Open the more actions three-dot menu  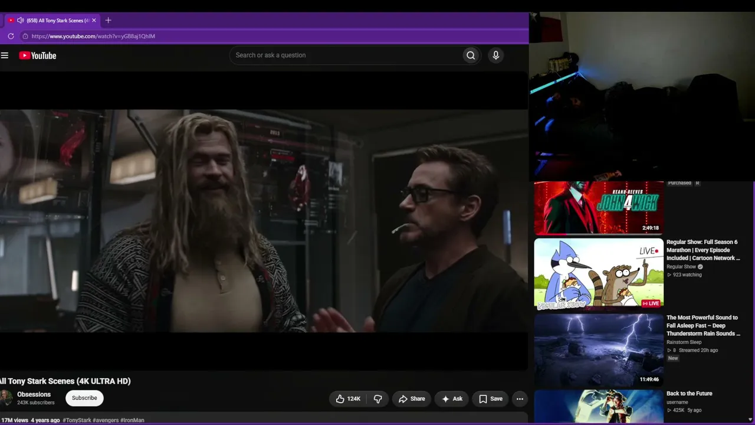(520, 398)
